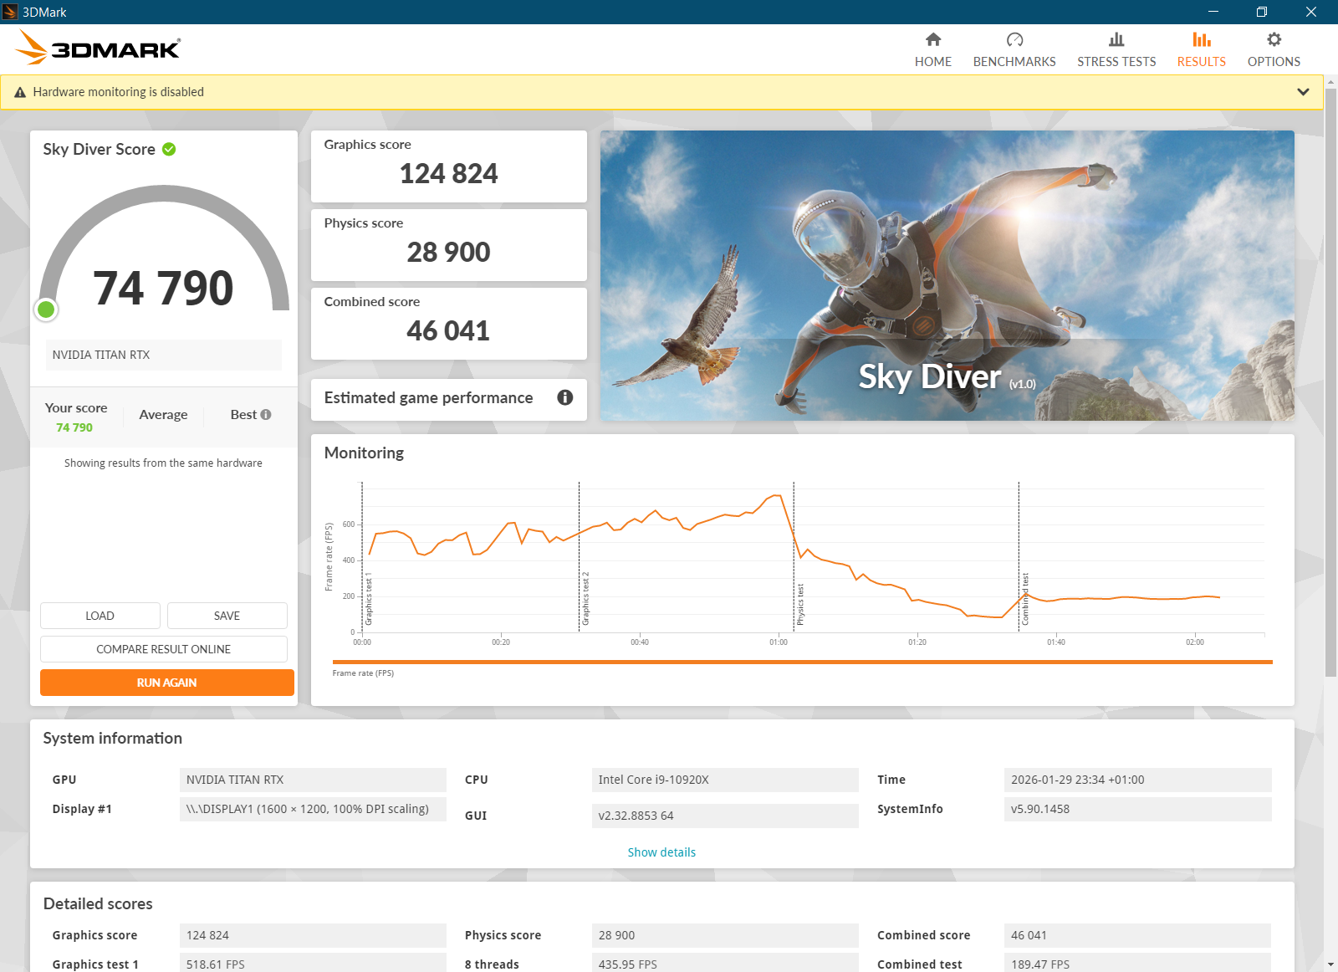Open Benchmarks via the gauge icon
This screenshot has width=1338, height=972.
click(x=1014, y=39)
